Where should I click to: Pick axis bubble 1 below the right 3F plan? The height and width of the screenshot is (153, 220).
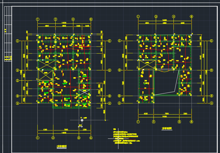(x=138, y=122)
